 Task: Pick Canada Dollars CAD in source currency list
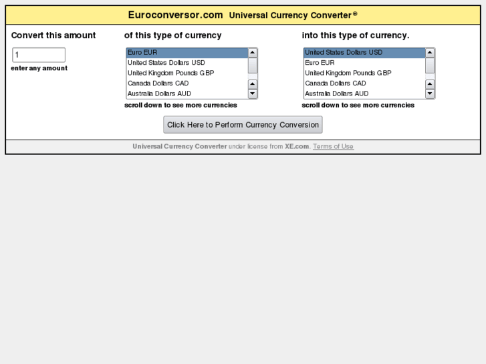point(187,83)
